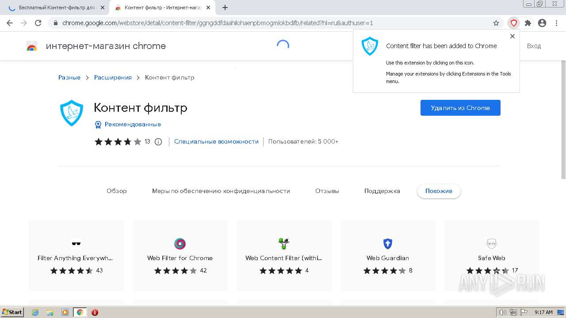Click the site lock padlock icon
The image size is (566, 318).
point(56,23)
